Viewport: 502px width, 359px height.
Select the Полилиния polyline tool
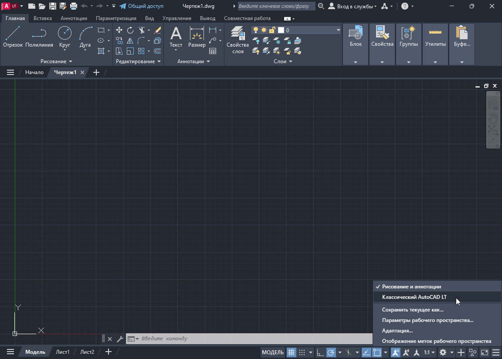click(x=39, y=36)
